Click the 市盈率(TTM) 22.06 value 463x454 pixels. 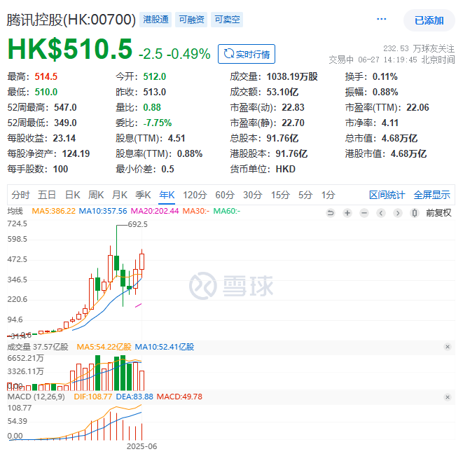[418, 107]
